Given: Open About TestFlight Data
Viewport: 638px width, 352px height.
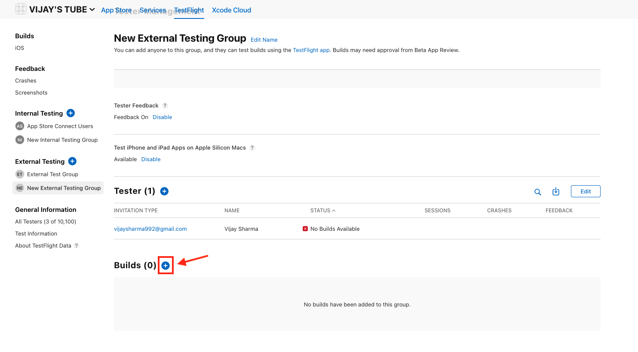Looking at the screenshot, I should click(43, 245).
